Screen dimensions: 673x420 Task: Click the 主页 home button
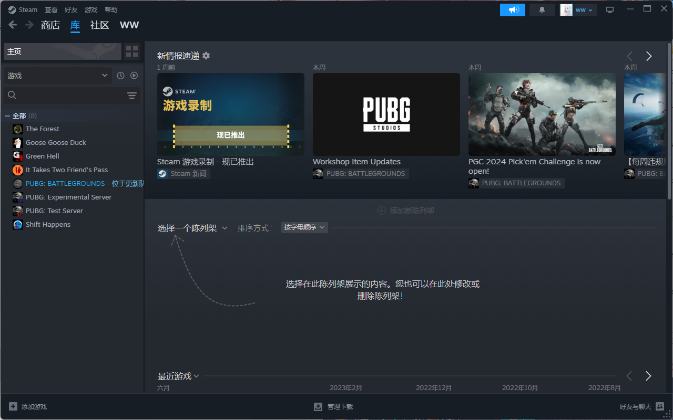pos(63,51)
